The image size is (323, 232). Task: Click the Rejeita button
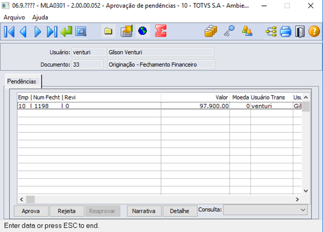click(67, 211)
